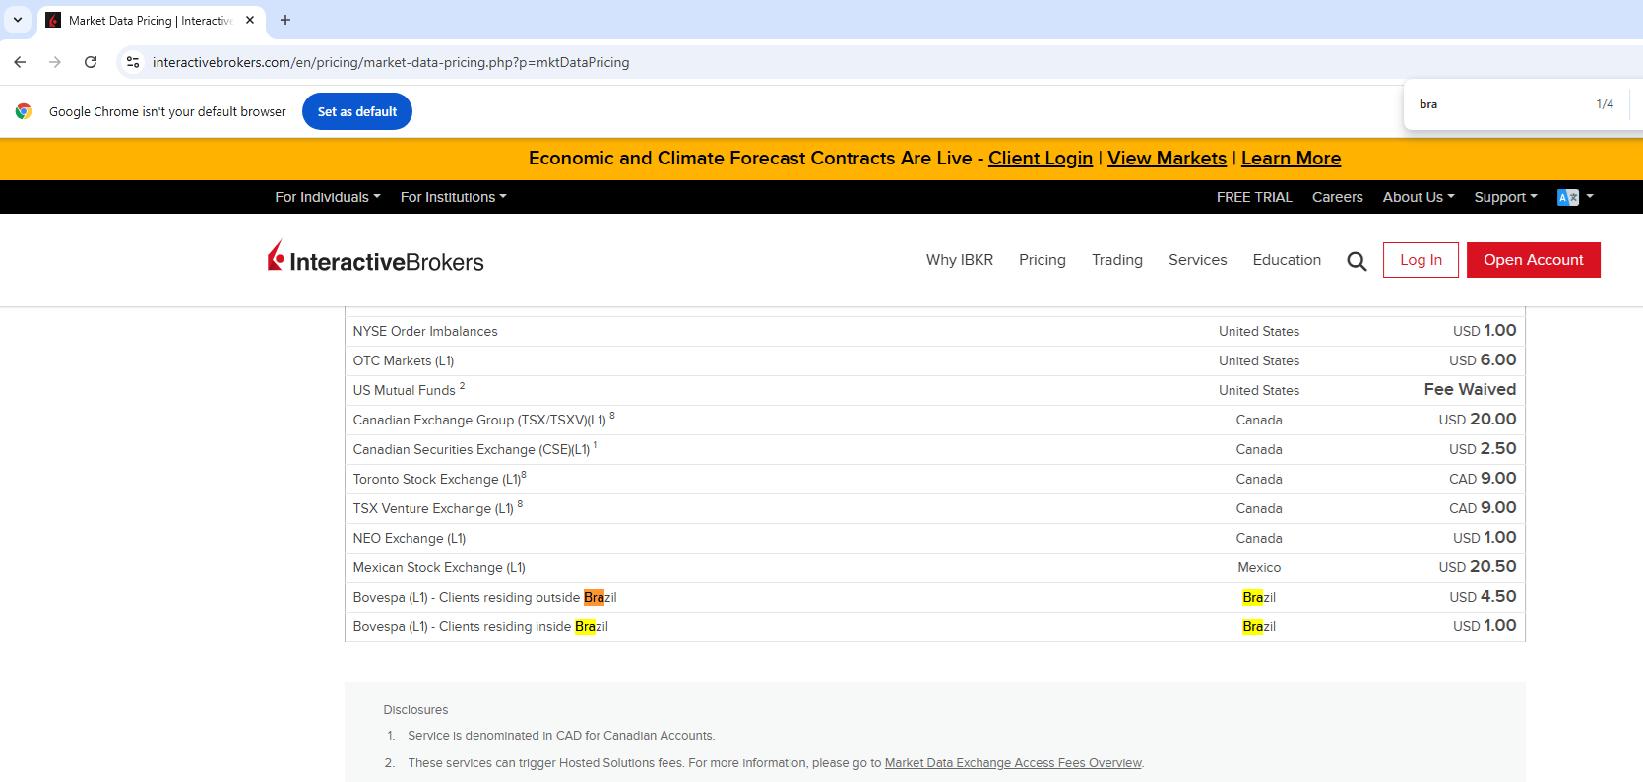1643x782 pixels.
Task: Open the tab search dropdown arrow
Action: (x=18, y=20)
